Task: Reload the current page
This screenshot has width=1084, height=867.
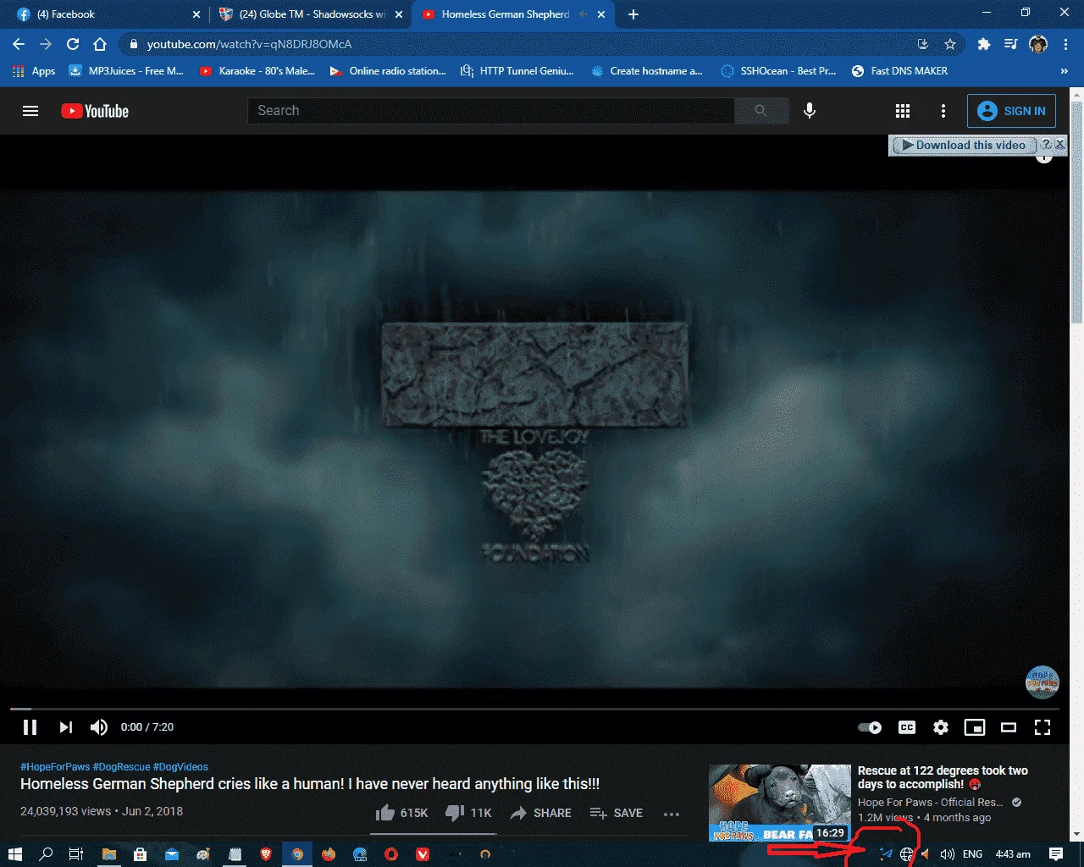Action: [x=73, y=44]
